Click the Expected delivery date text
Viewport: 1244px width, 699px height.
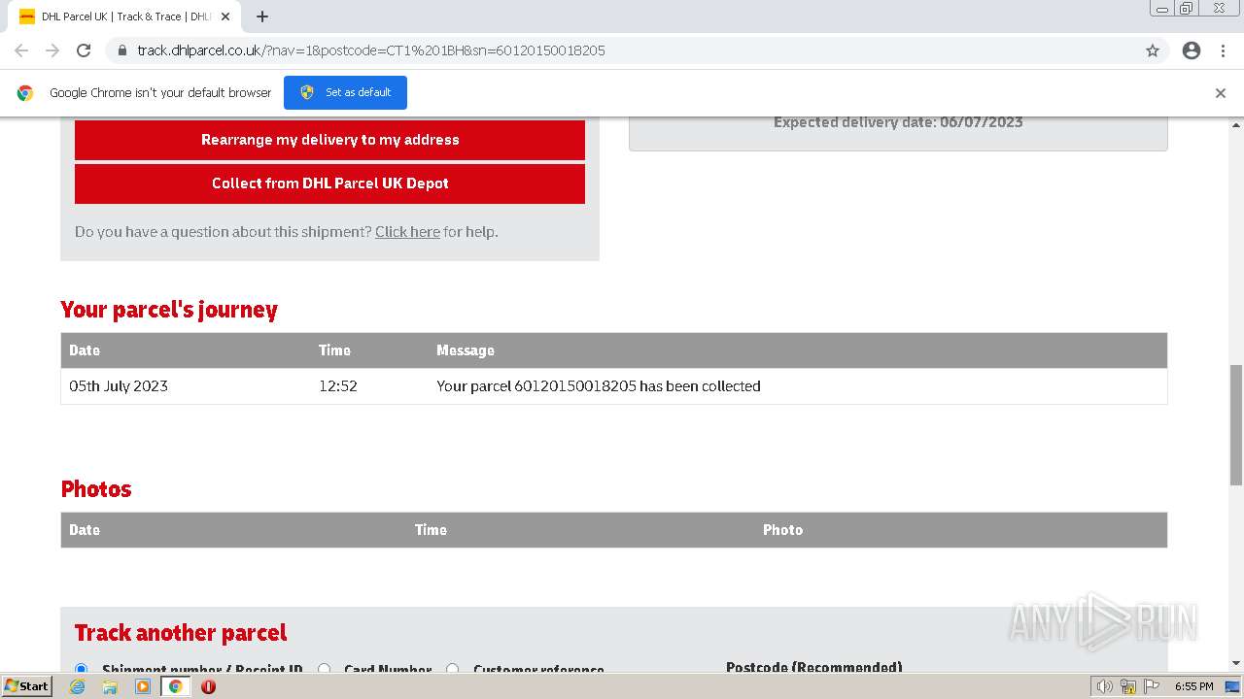point(898,122)
